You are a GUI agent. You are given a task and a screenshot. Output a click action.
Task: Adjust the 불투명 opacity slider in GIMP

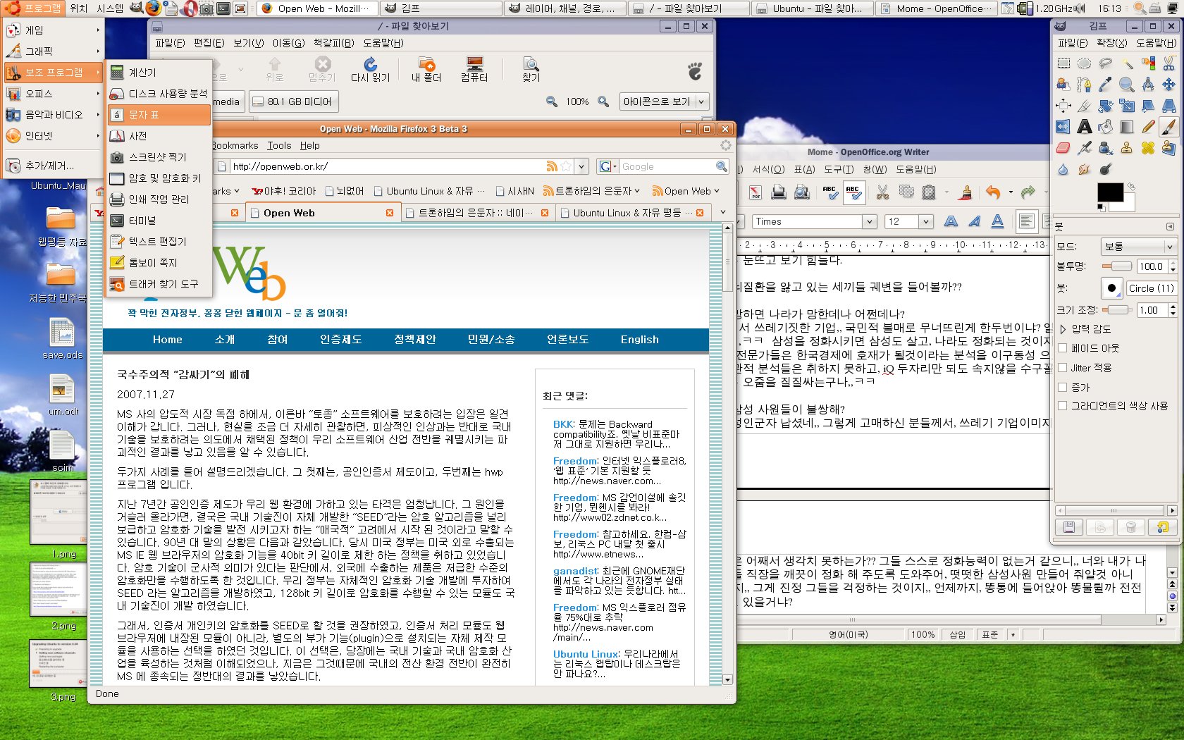[x=1116, y=266]
